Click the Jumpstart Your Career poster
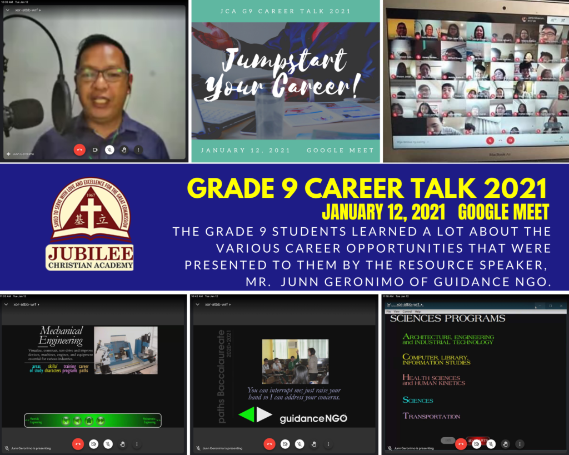Screen dimensions: 569x455 (x=286, y=81)
